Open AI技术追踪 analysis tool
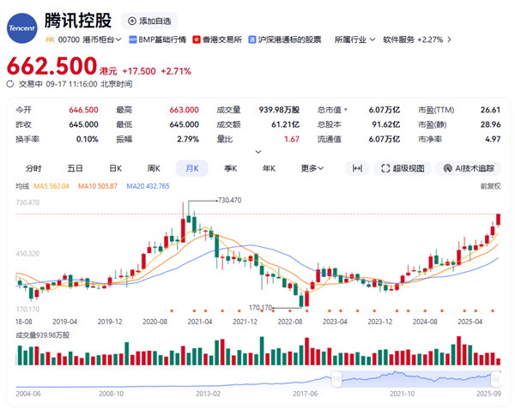 [470, 168]
